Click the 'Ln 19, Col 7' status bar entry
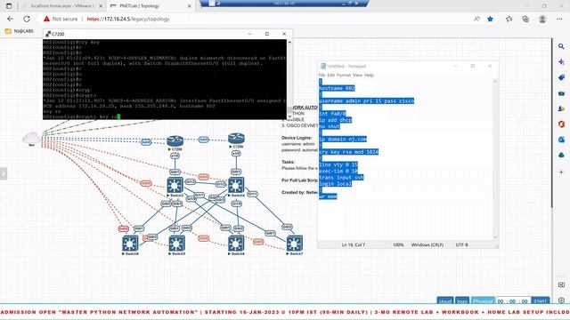Screen dimensions: 570x320 click(x=354, y=245)
